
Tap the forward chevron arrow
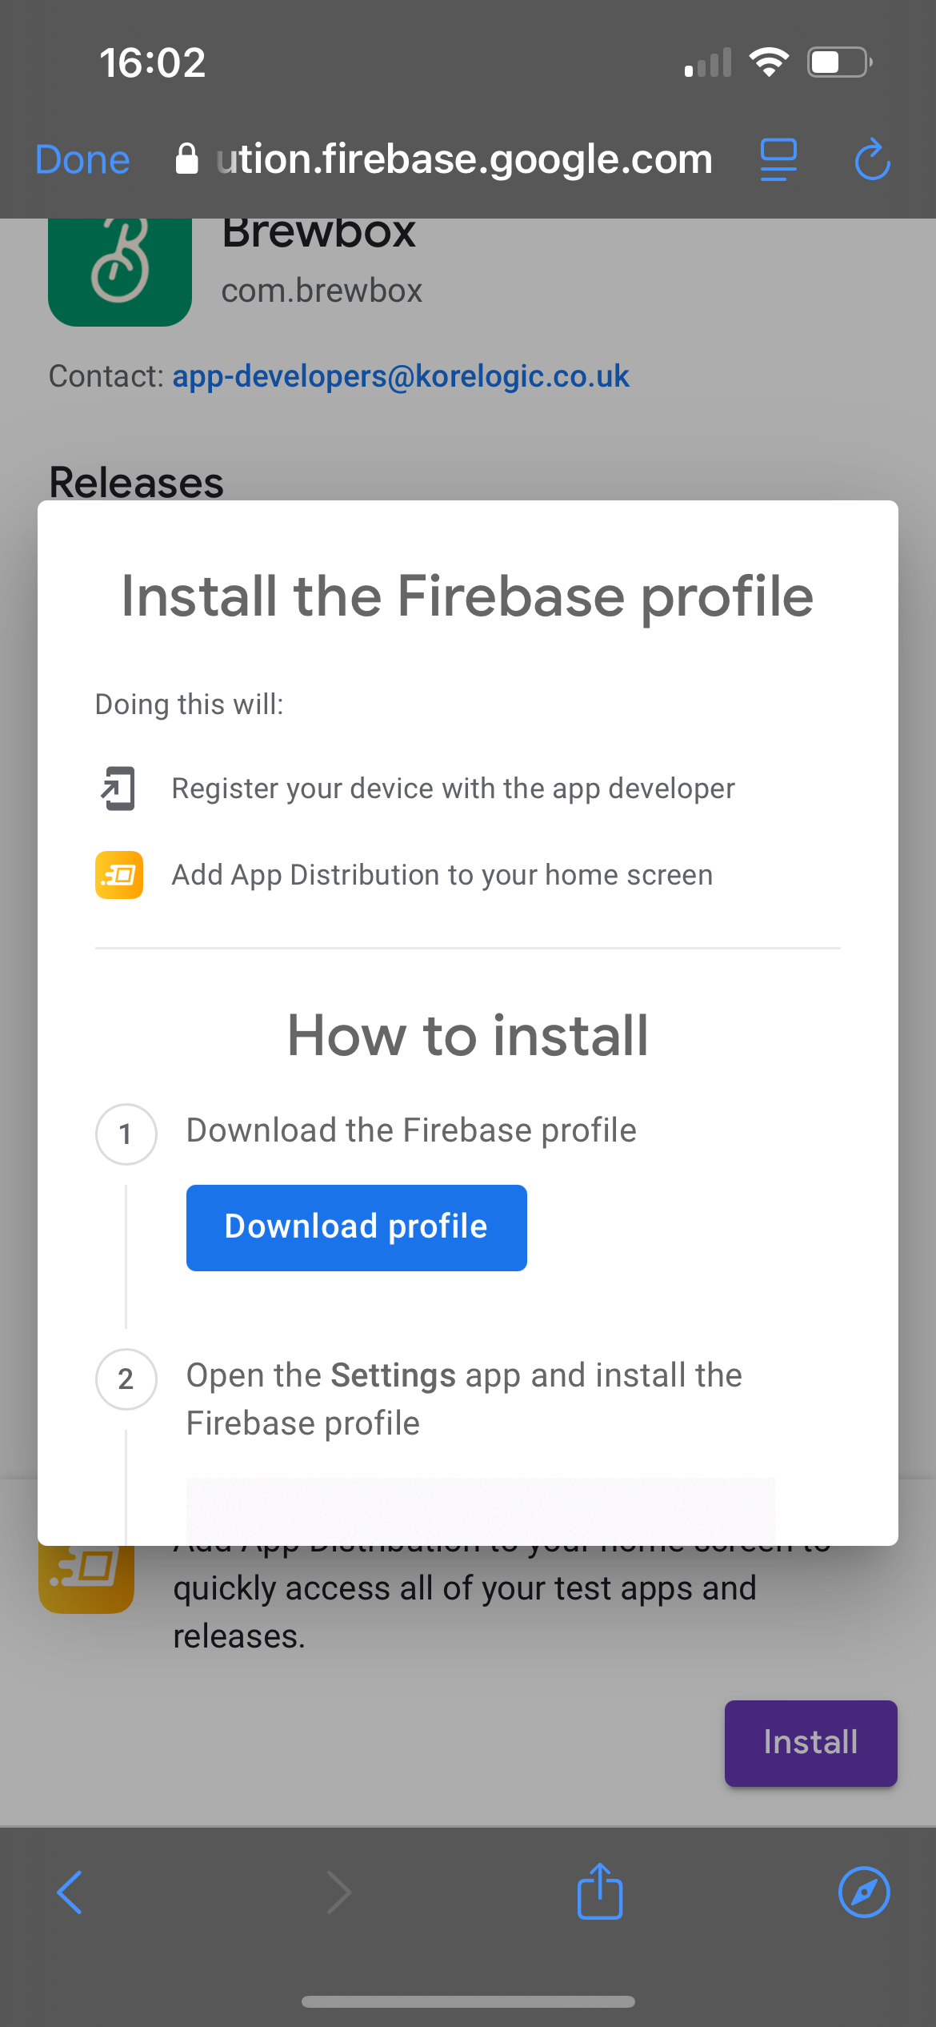[339, 1893]
